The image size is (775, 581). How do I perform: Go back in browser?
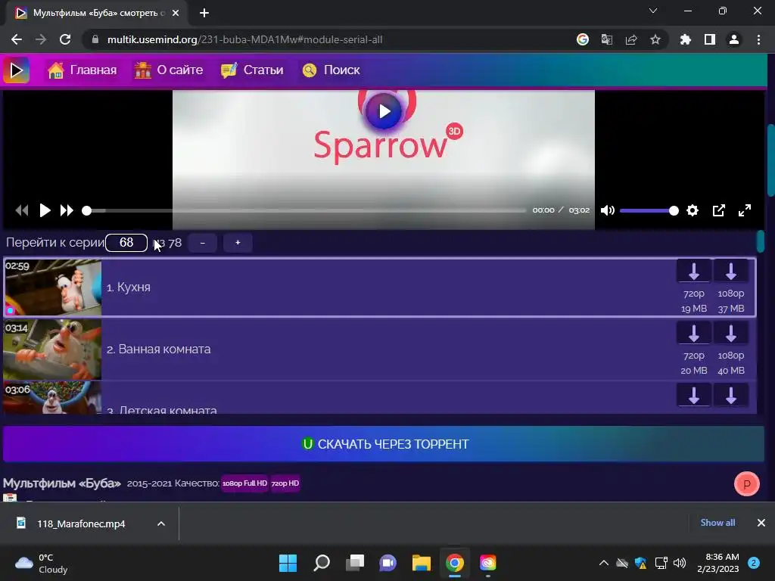[x=17, y=39]
